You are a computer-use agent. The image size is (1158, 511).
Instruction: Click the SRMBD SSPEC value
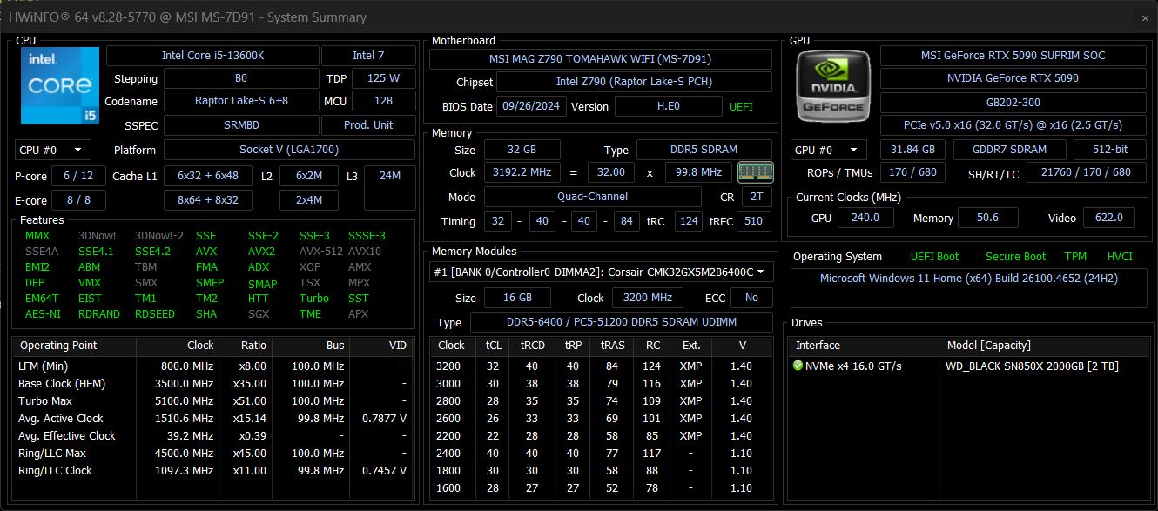pos(240,124)
